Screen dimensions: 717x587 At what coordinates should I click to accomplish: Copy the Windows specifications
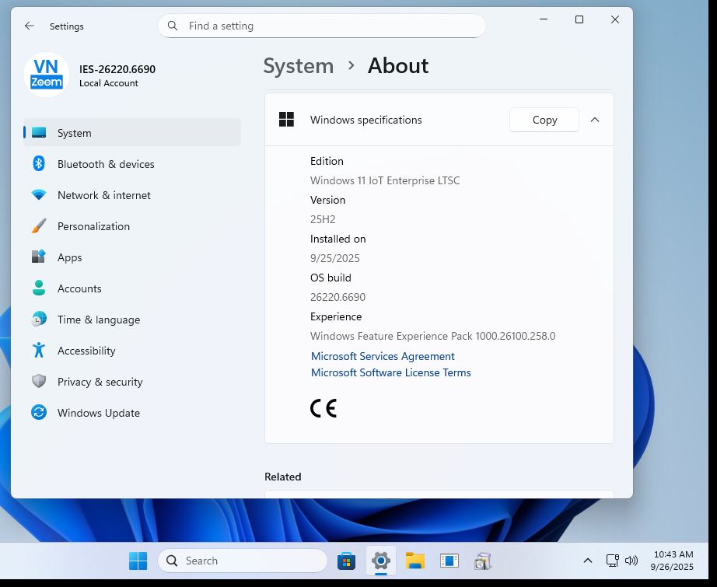[544, 120]
